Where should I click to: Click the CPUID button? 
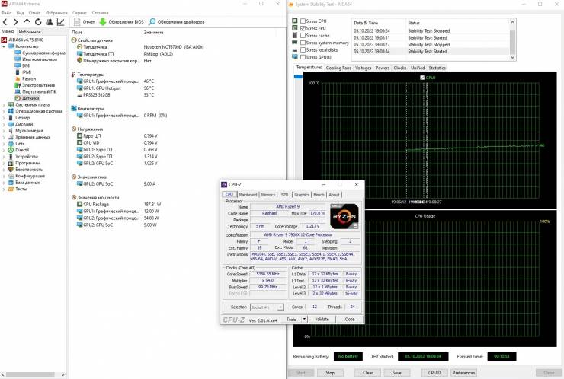434,373
